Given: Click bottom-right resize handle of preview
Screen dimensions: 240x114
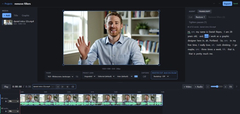Looking at the screenshot, I should tap(159, 65).
